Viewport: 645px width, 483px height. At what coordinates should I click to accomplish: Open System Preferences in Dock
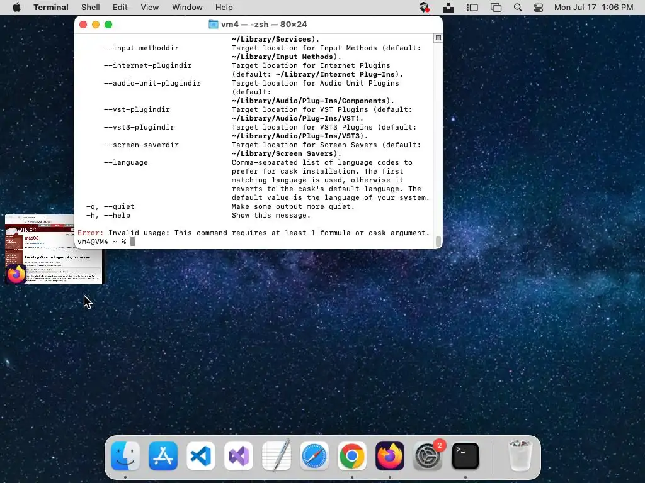click(x=428, y=456)
